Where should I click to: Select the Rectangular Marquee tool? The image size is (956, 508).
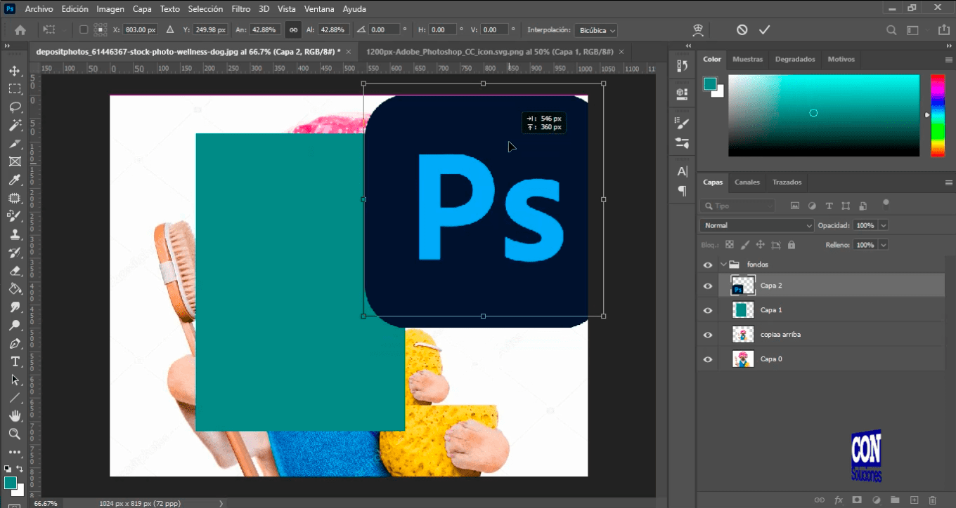click(14, 89)
